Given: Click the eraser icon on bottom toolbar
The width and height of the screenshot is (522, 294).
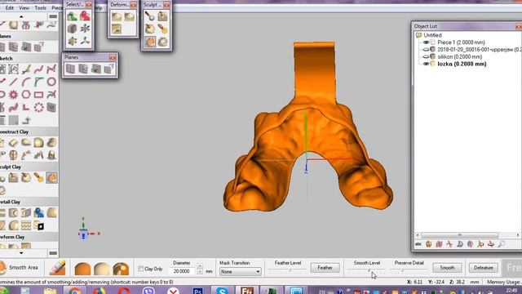Looking at the screenshot, I should click(x=57, y=268).
